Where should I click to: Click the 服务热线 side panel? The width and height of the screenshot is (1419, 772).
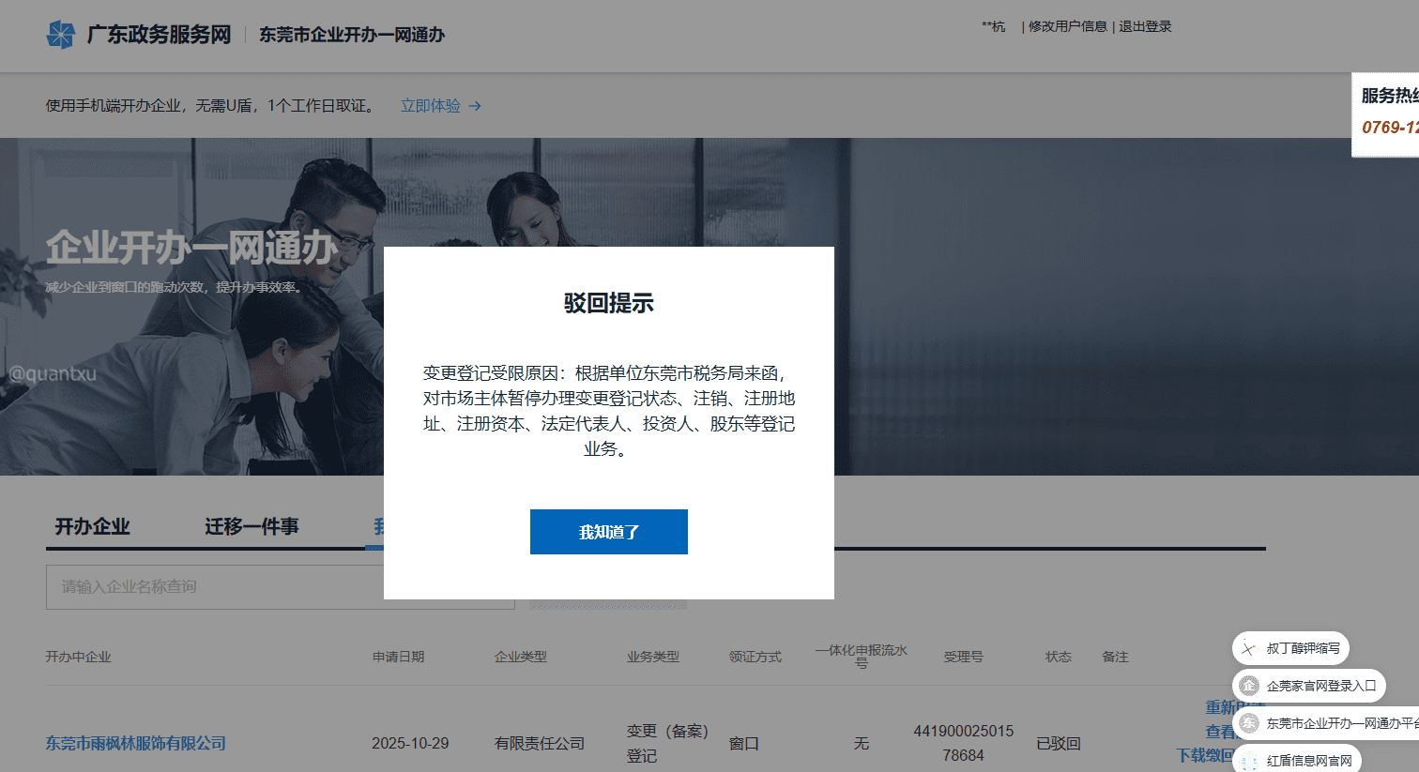(1386, 113)
